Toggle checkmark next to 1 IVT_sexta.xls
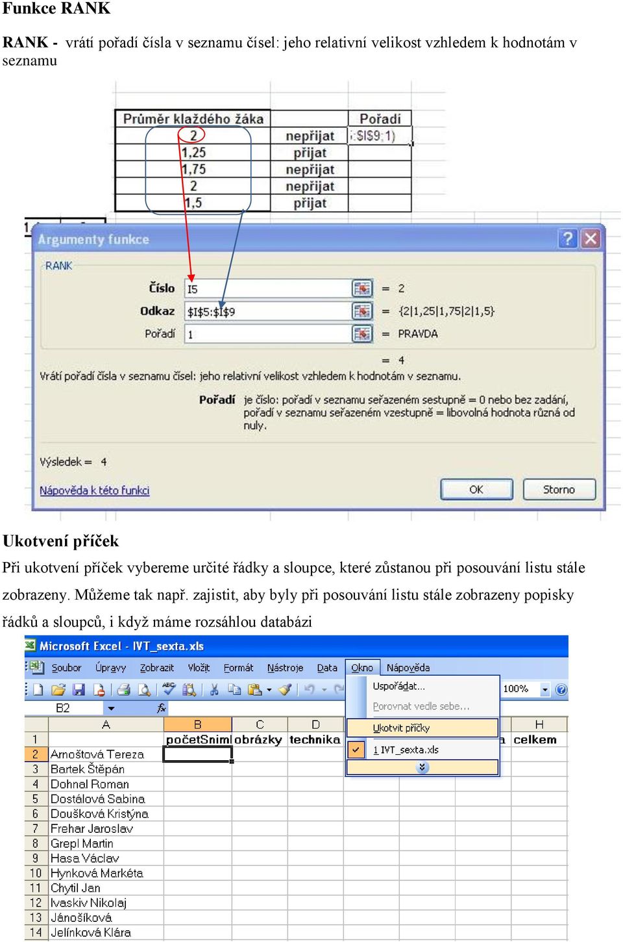The height and width of the screenshot is (942, 623). point(356,749)
